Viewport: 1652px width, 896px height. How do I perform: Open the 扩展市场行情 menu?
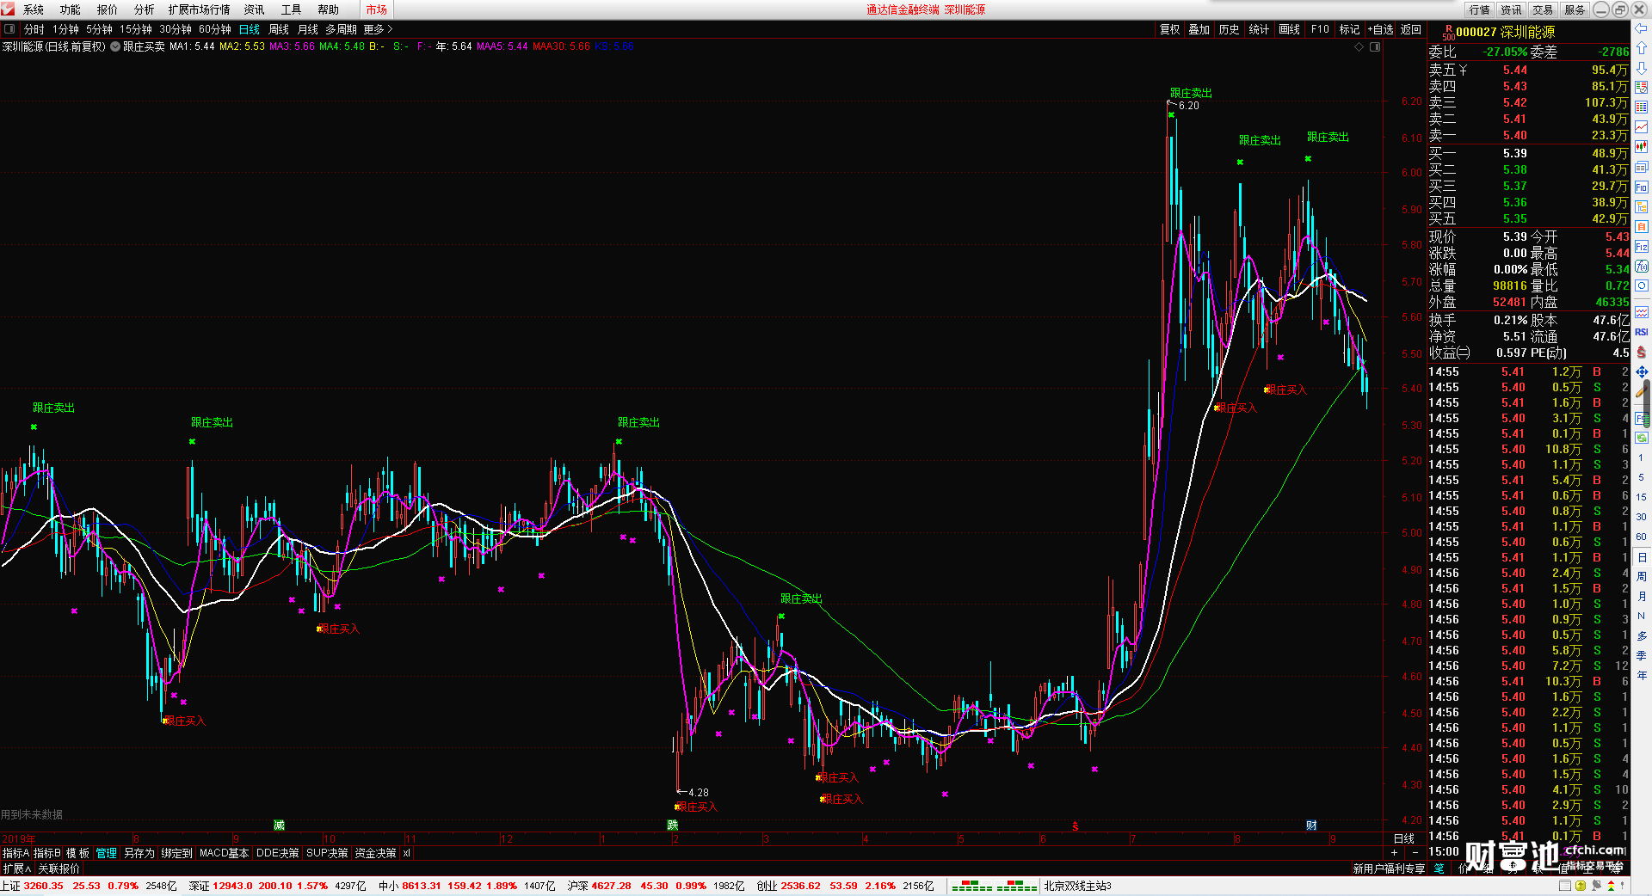(x=200, y=9)
